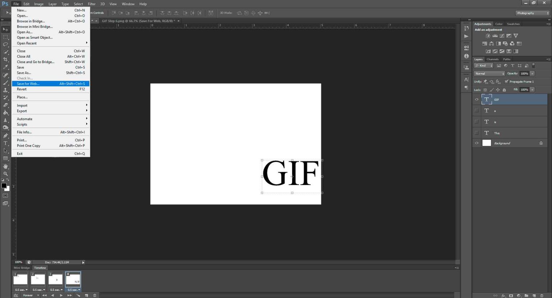Delete selected frame with trash icon
The image size is (552, 298).
(95, 295)
